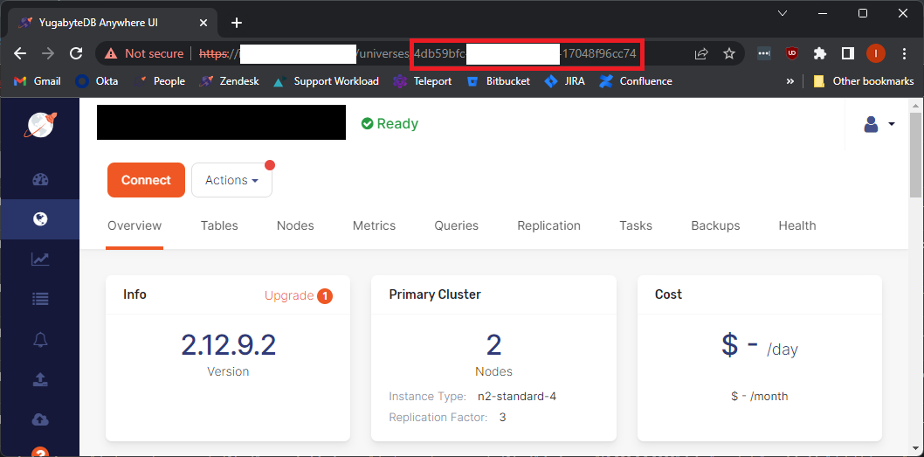The width and height of the screenshot is (924, 457).
Task: Open the uBlock Origin extension icon
Action: point(792,53)
